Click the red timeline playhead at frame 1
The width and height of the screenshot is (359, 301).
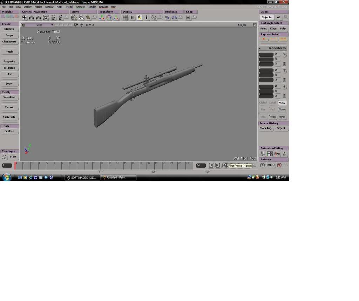[15, 165]
